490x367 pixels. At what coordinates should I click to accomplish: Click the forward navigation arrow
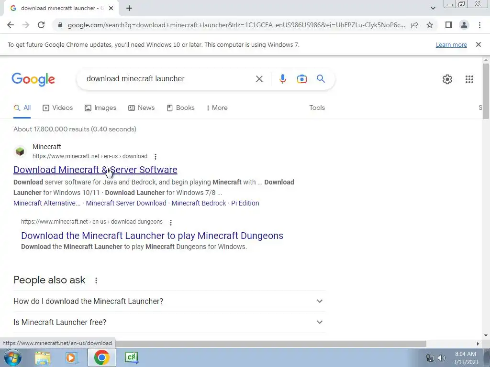coord(26,25)
